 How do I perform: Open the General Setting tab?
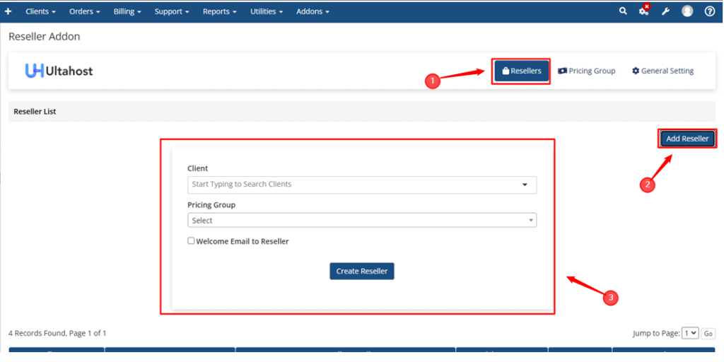662,71
